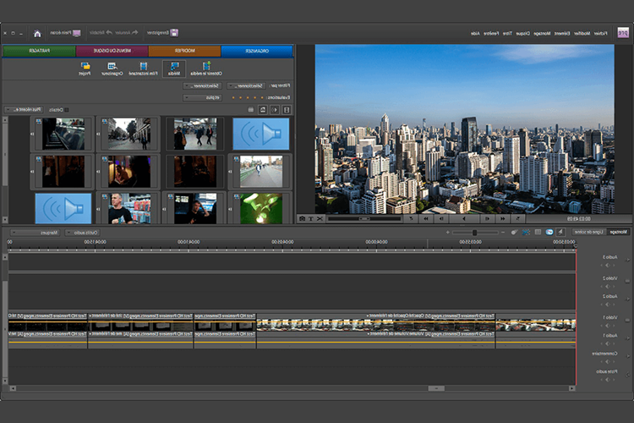Image resolution: width=634 pixels, height=423 pixels.
Task: Click the list view icon in media toolbar
Action: tap(251, 110)
